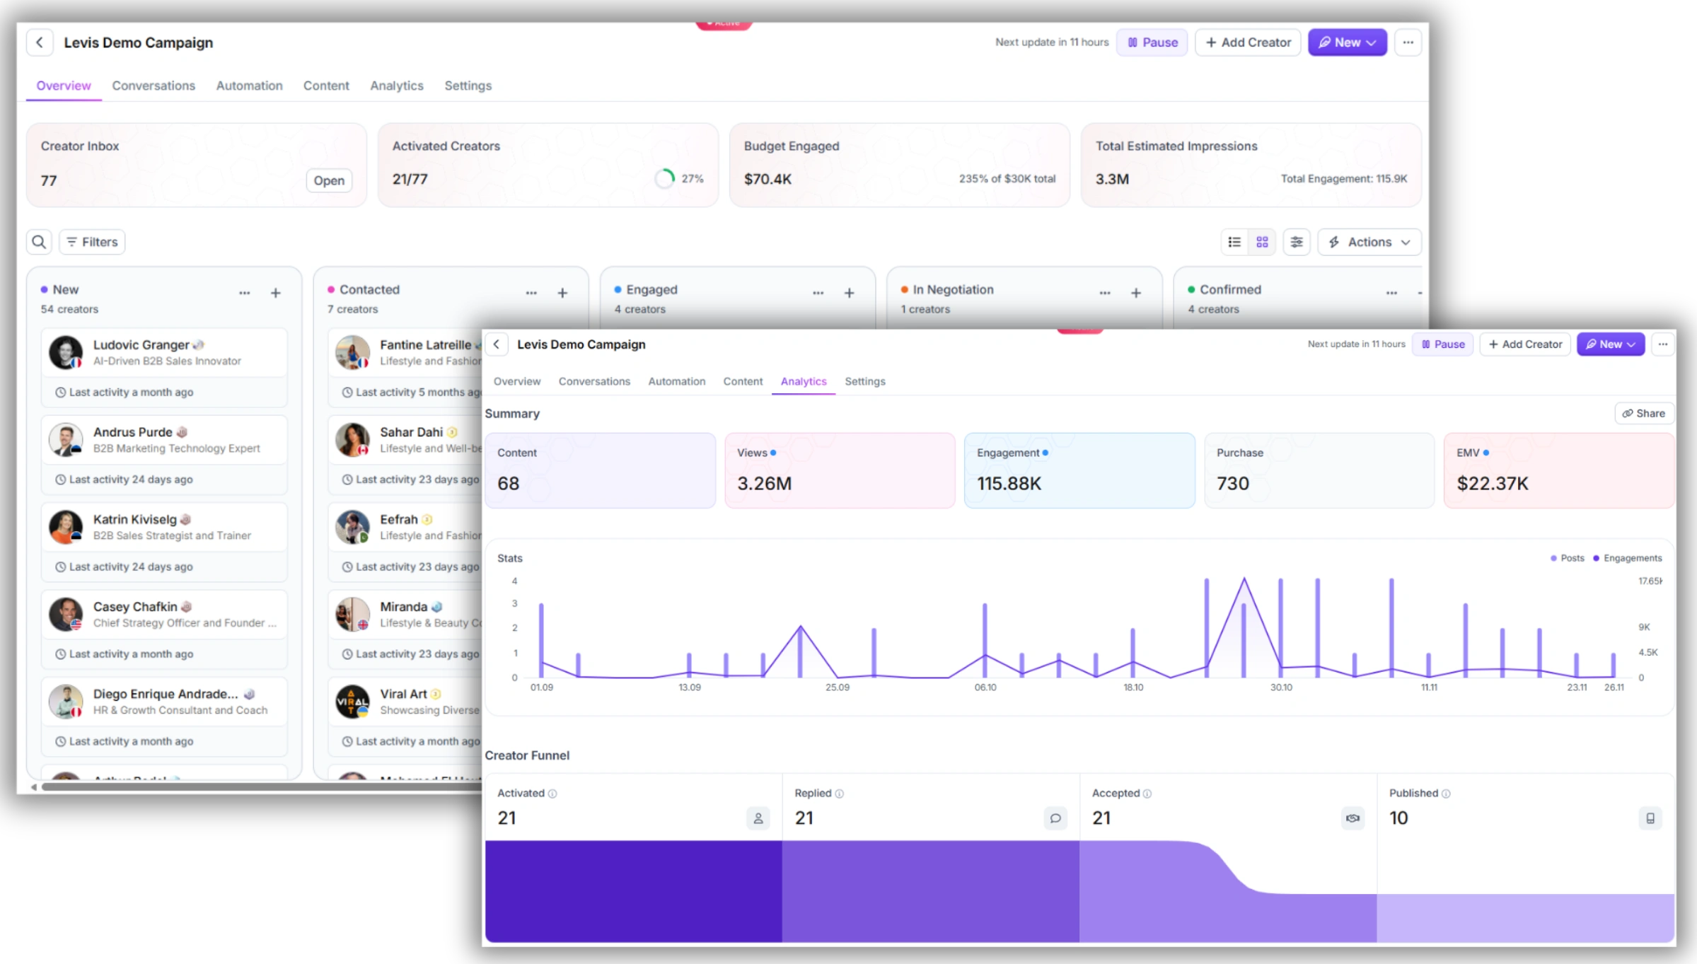This screenshot has height=964, width=1697.
Task: Expand the Actions dropdown
Action: 1369,242
